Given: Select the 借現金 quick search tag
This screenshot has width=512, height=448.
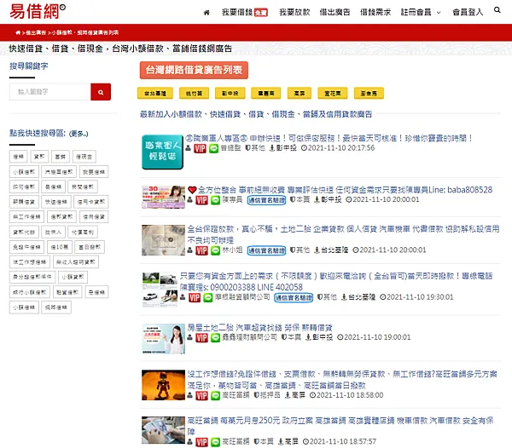Looking at the screenshot, I should 84,157.
